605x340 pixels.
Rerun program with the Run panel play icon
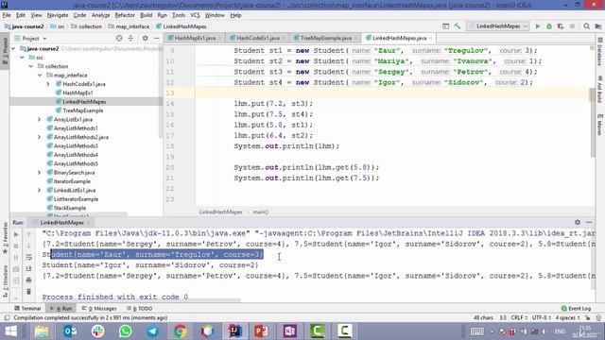[16, 234]
